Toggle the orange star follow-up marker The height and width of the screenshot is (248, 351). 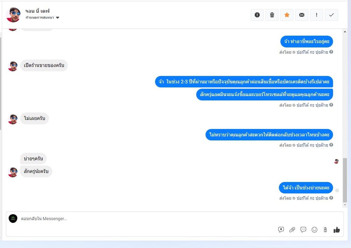[x=287, y=15]
